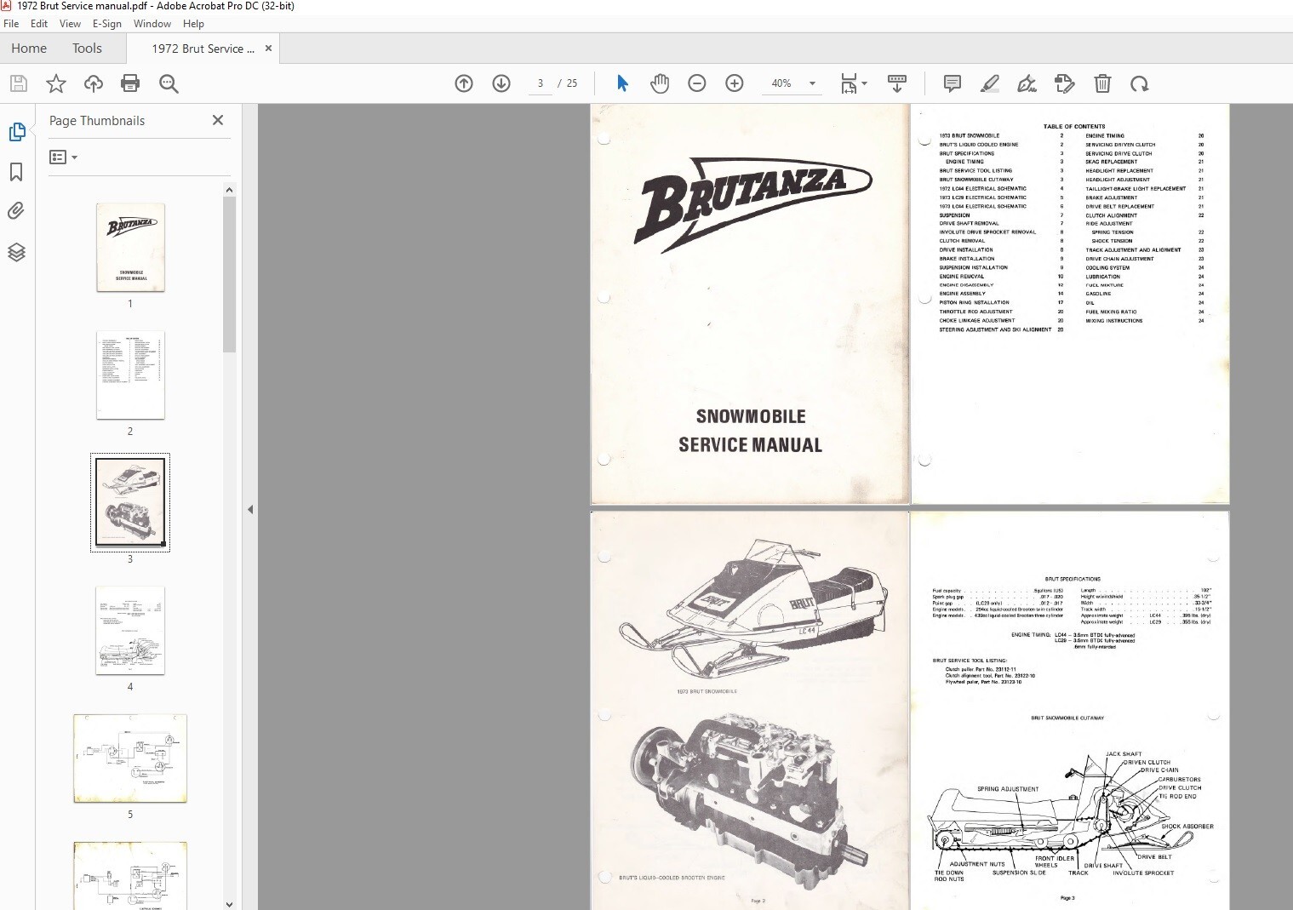Close the Page Thumbnails panel
This screenshot has height=910, width=1293.
click(218, 120)
